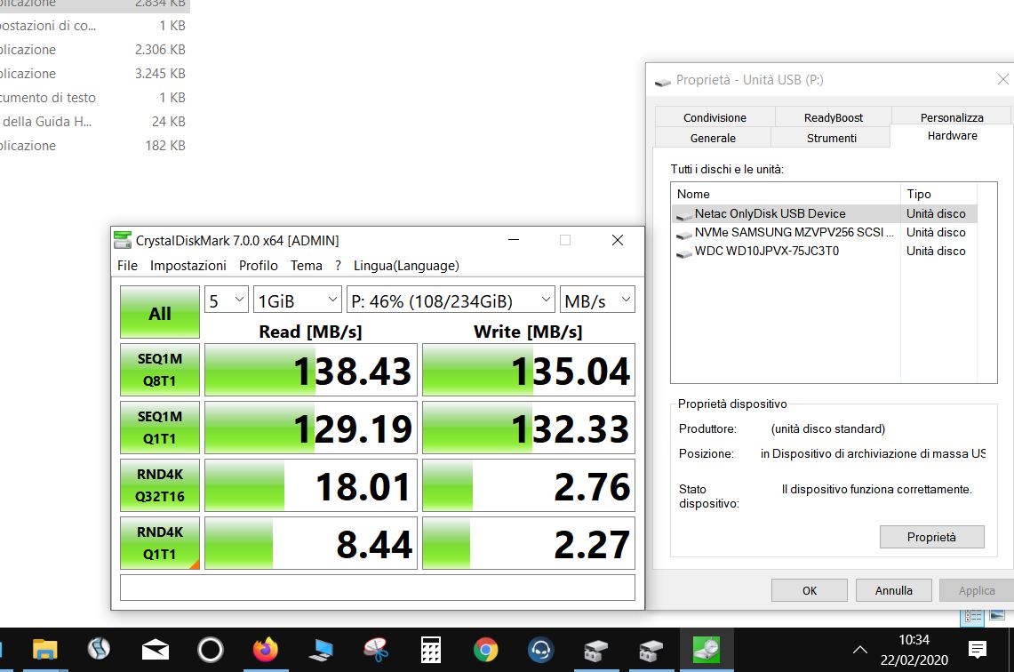Open the Lingua(Language) menu
Viewport: 1014px width, 672px height.
(x=406, y=265)
